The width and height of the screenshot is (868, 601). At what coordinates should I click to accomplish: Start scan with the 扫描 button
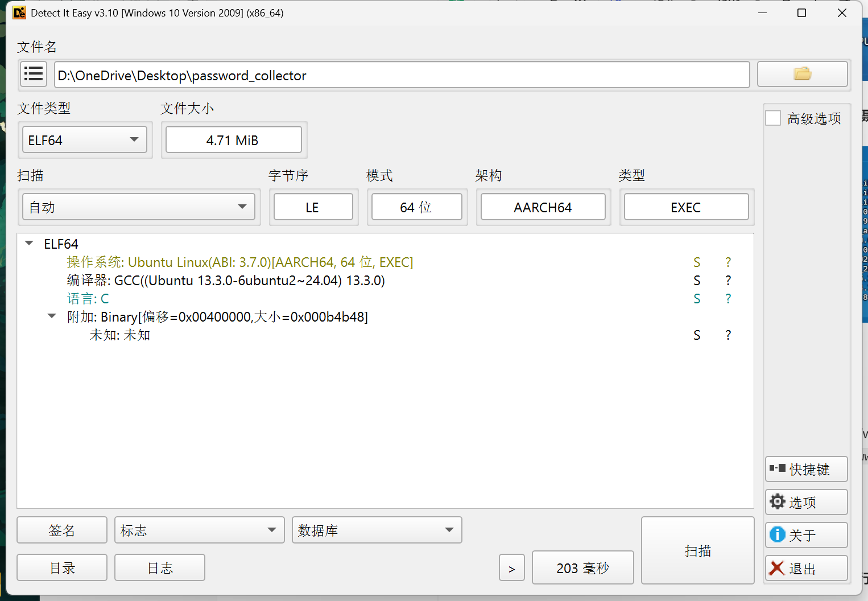(x=698, y=550)
